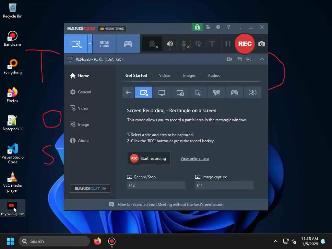Click the green lock register icon
This screenshot has width=332, height=249.
tap(197, 27)
